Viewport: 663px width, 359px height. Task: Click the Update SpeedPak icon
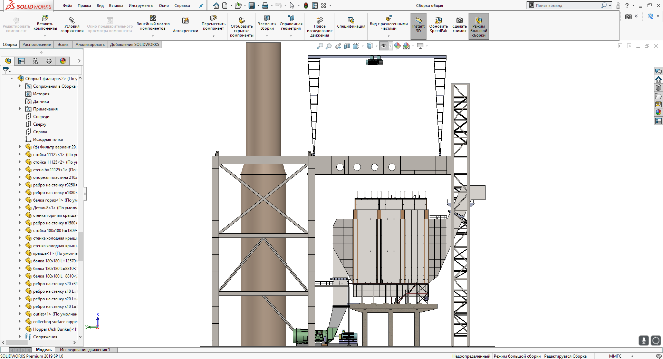coord(438,20)
